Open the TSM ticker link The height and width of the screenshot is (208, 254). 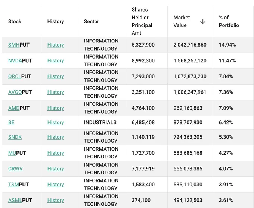pos(13,185)
